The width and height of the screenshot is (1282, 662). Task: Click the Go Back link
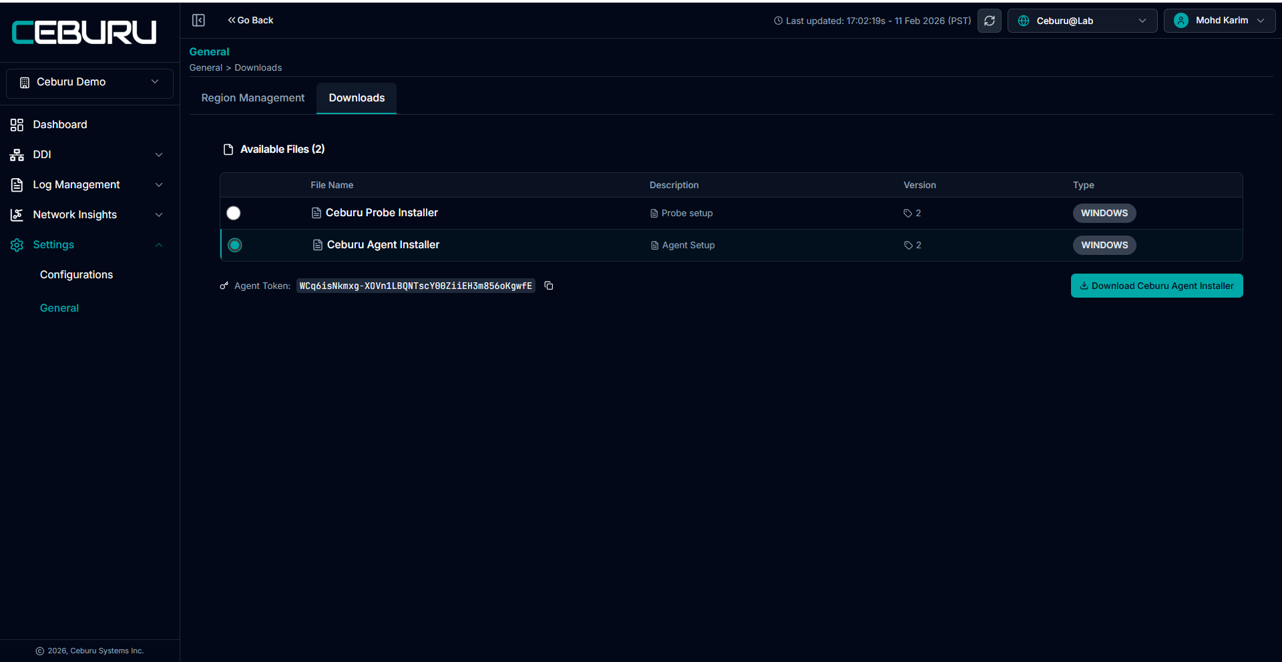pos(250,21)
